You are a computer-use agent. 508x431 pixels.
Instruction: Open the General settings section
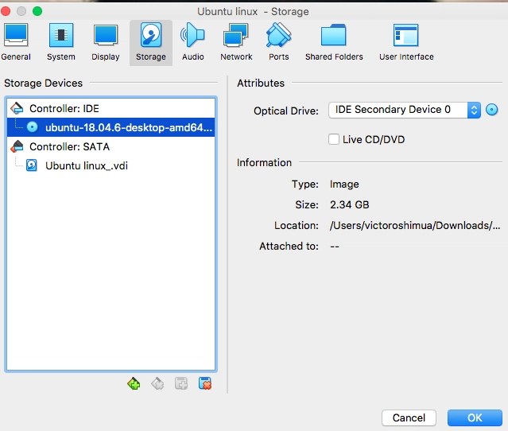coord(16,41)
